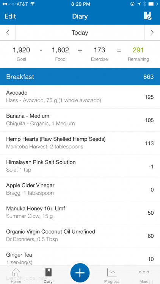Open the Home tab icon
160x284 pixels.
click(x=16, y=272)
